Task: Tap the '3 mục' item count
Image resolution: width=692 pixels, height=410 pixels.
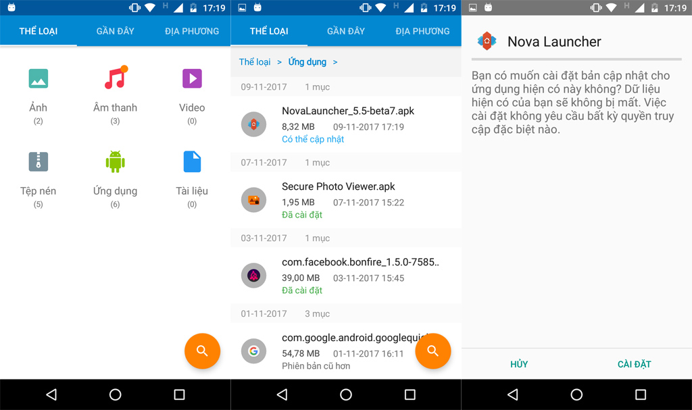Action: pyautogui.click(x=318, y=314)
